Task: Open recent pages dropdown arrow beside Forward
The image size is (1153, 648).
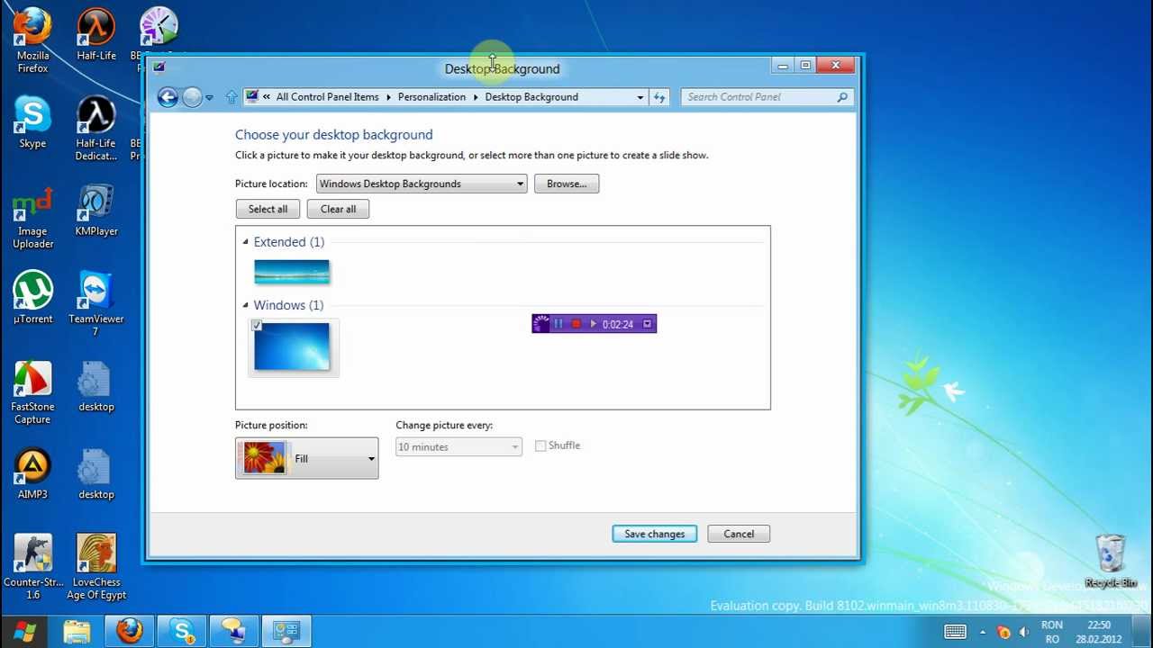Action: pos(209,97)
